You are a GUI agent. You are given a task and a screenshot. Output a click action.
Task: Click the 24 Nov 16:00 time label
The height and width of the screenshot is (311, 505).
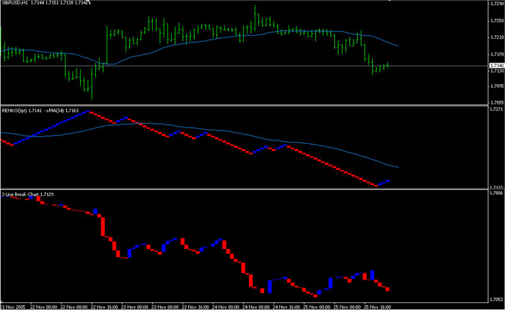click(286, 307)
